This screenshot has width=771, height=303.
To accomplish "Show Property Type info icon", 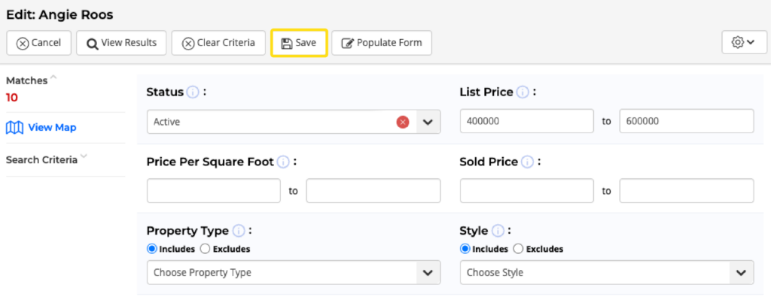I will tap(239, 231).
